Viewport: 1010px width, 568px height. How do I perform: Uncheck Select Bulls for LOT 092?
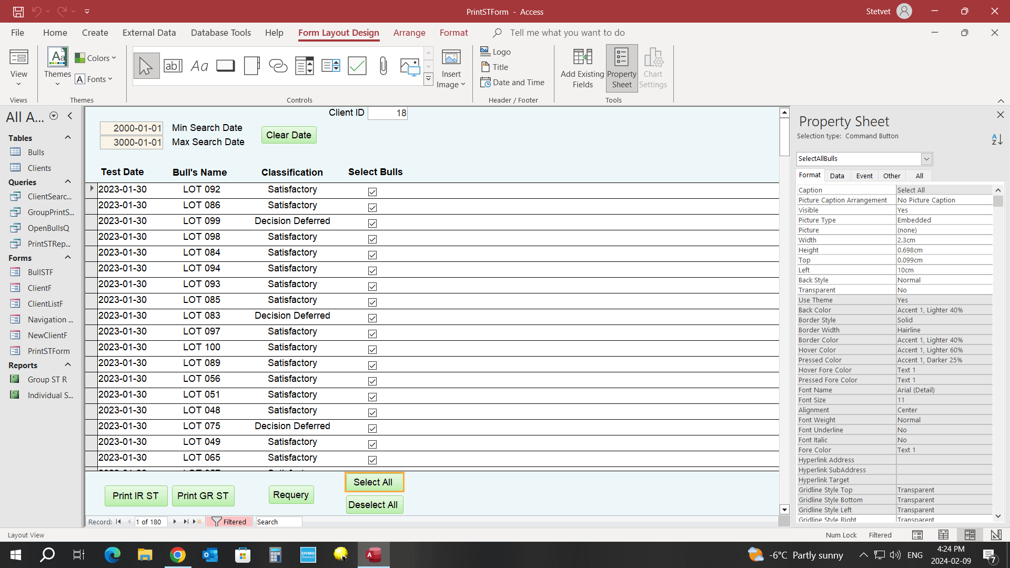click(372, 192)
